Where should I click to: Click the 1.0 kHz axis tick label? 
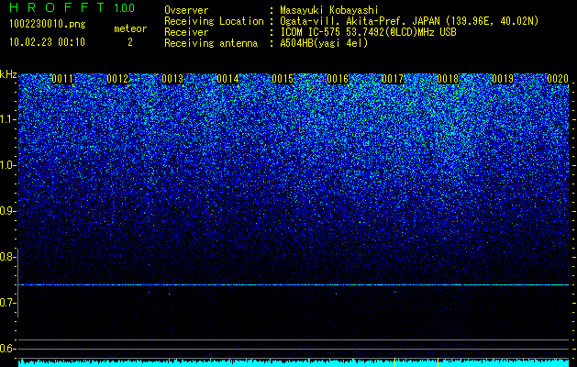[7, 165]
